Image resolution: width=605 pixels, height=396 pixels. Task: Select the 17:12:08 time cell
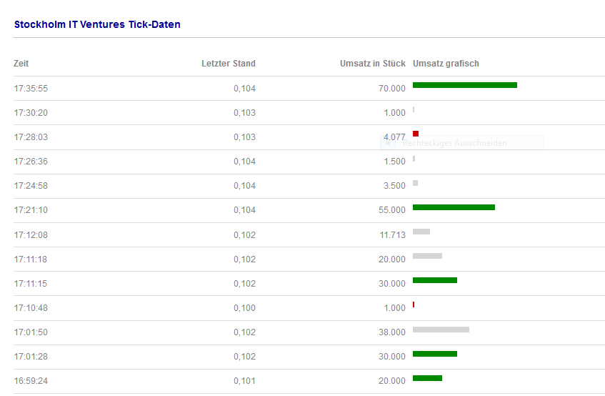(31, 234)
